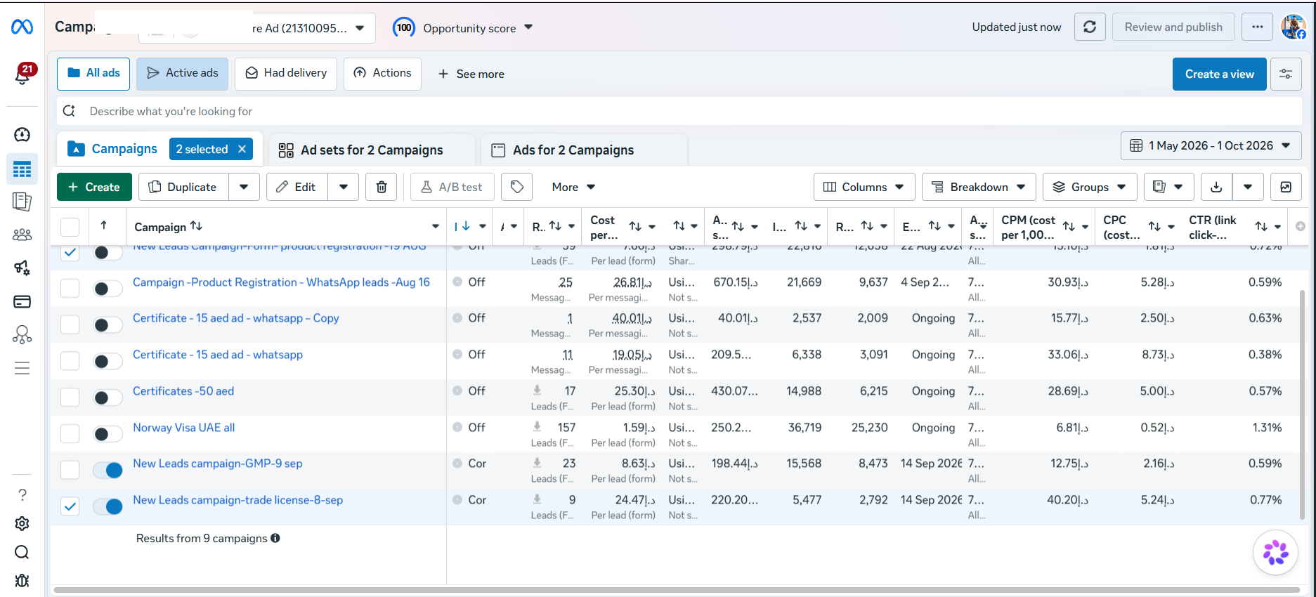The height and width of the screenshot is (597, 1316).
Task: Select the Had delivery view
Action: click(286, 74)
